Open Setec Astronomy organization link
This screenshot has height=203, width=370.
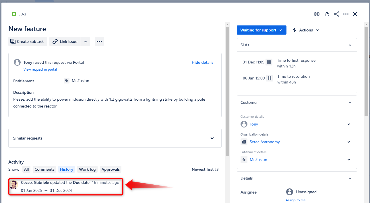[x=265, y=142]
